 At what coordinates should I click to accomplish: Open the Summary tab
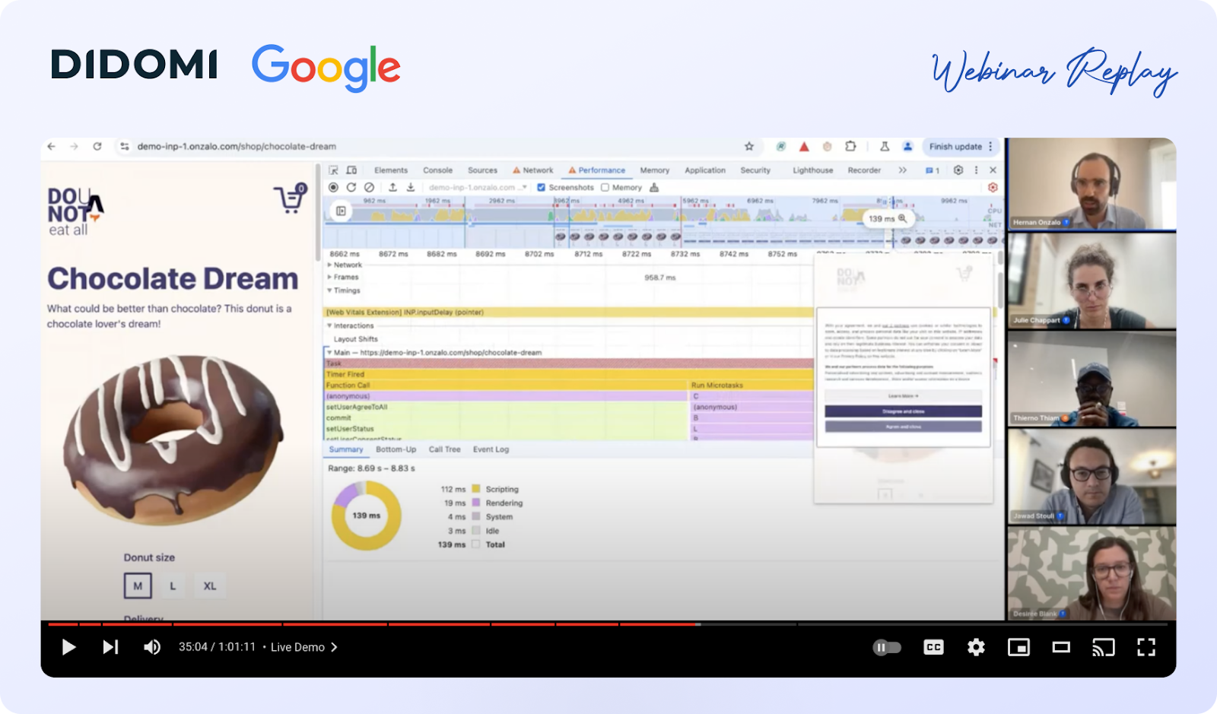(346, 449)
